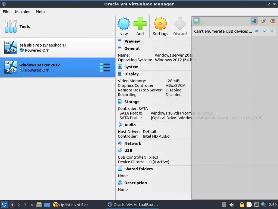This screenshot has width=278, height=209.
Task: Click the remove all notifications icon
Action: coord(273,21)
